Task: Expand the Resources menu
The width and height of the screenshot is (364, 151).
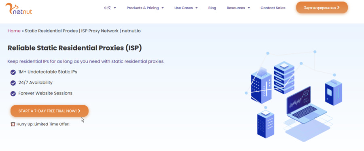Action: (x=238, y=8)
